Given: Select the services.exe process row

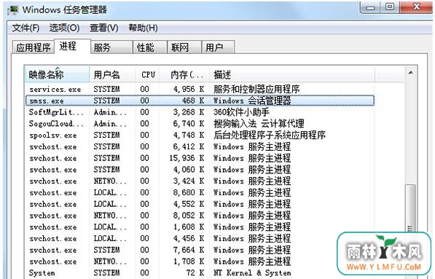Looking at the screenshot, I should 200,89.
